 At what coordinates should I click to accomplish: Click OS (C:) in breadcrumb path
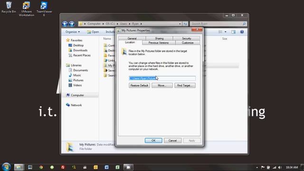110,24
